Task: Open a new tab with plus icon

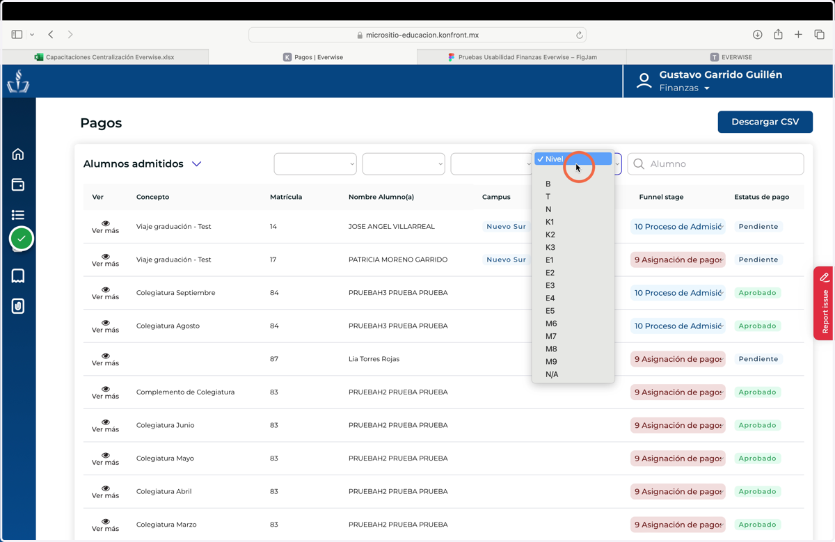Action: [x=799, y=35]
